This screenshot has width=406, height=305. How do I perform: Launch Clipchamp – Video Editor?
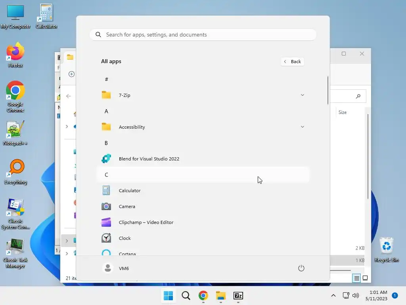[x=203, y=222]
